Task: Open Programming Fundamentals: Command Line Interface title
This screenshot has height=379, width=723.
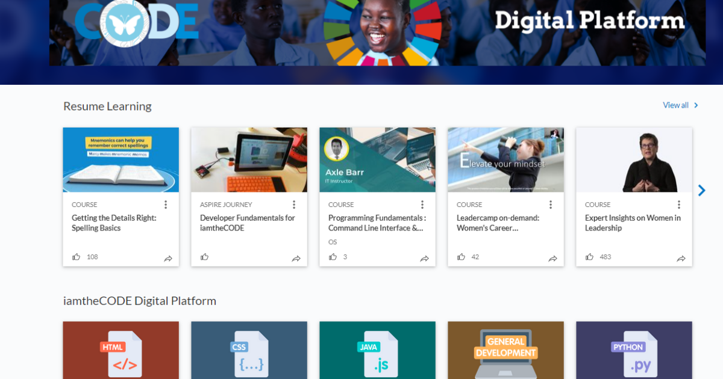Action: pyautogui.click(x=377, y=223)
